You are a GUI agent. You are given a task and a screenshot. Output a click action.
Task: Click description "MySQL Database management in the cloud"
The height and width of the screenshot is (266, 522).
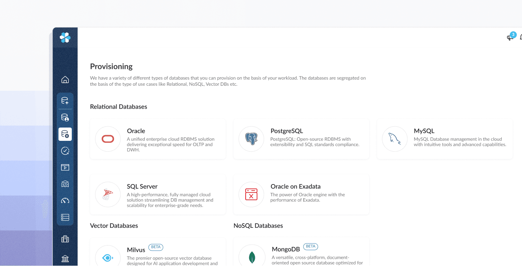click(x=460, y=142)
